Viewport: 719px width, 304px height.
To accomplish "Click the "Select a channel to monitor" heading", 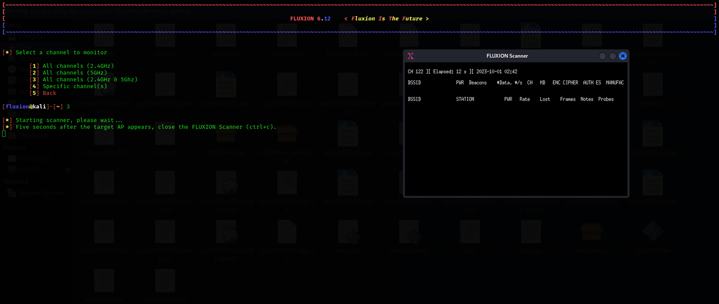I will (x=62, y=53).
